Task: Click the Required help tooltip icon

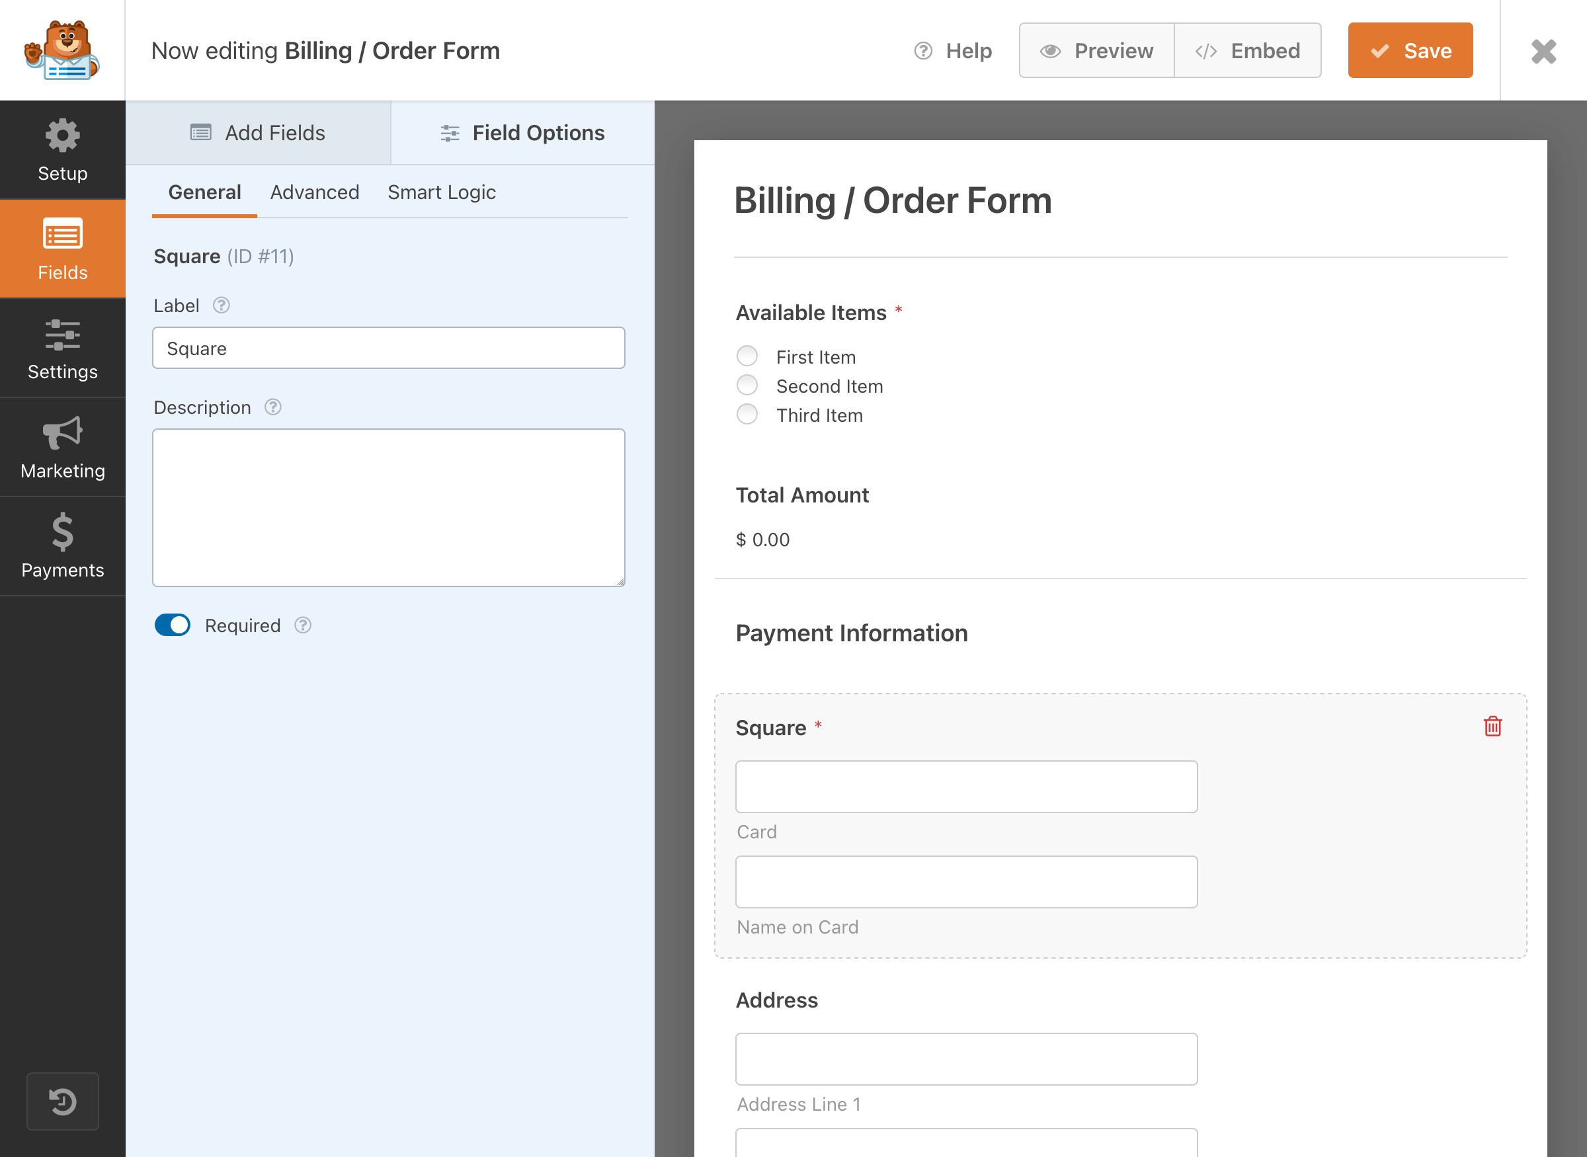Action: (303, 625)
